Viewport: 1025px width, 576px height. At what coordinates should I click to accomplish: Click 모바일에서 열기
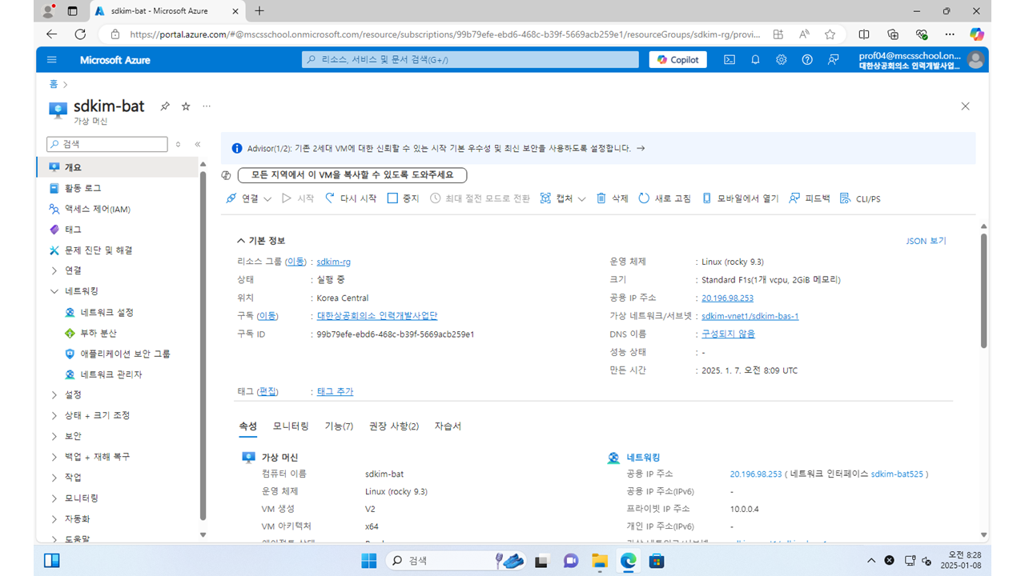click(x=740, y=198)
